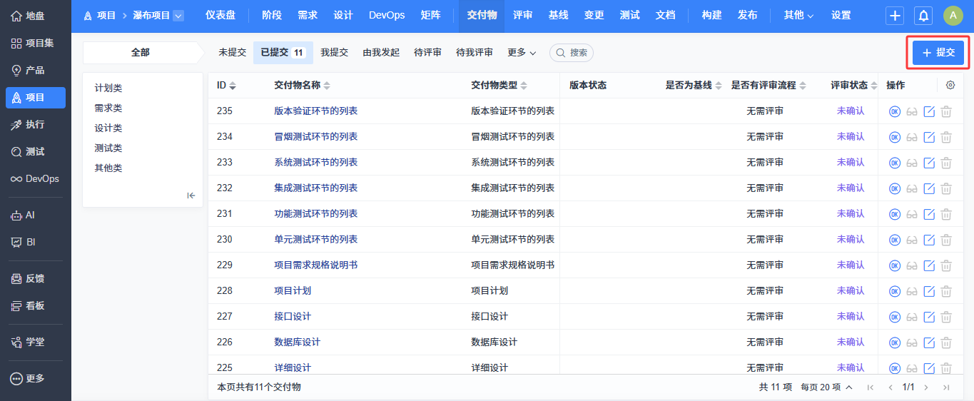Open review glasses icon for deliverable 232
The height and width of the screenshot is (401, 974).
click(912, 188)
